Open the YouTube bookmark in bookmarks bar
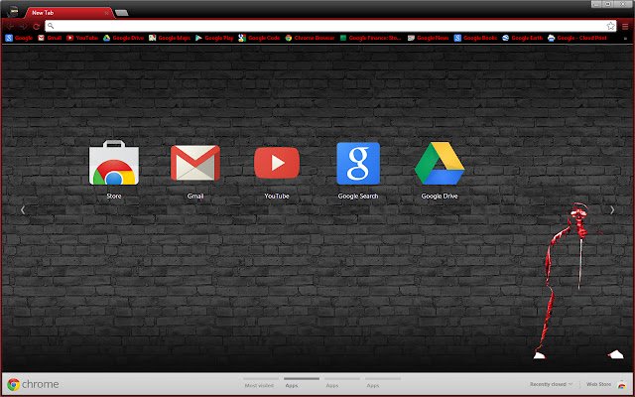 (x=82, y=38)
